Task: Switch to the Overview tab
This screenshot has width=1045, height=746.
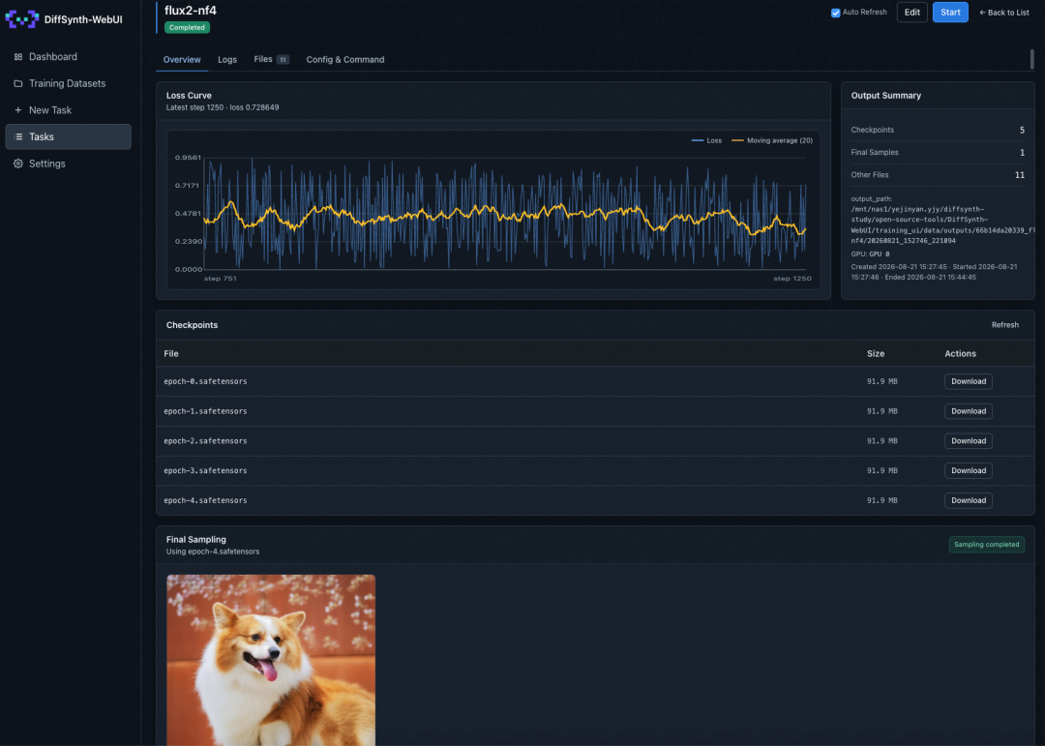Action: [x=181, y=59]
